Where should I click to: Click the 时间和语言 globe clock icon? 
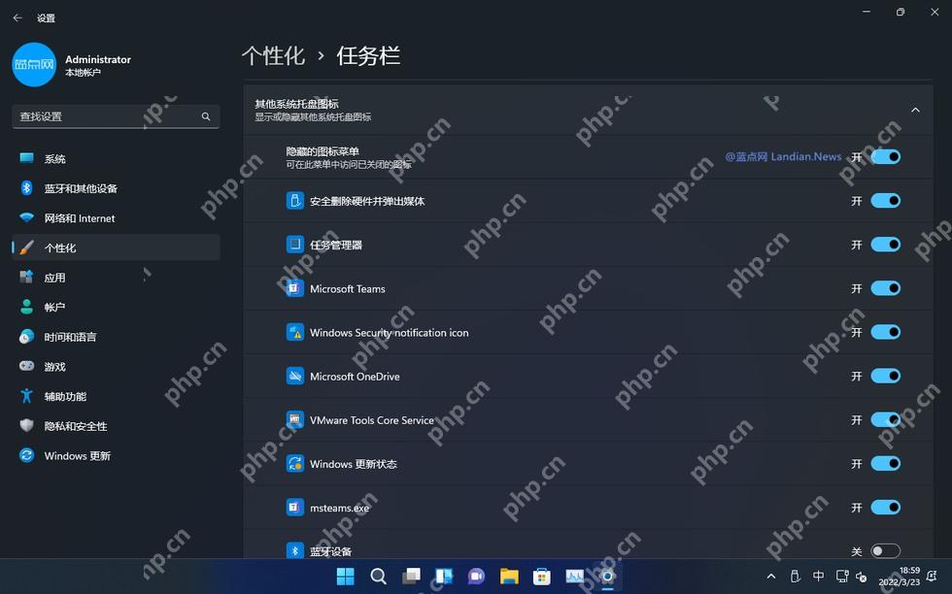[x=27, y=337]
